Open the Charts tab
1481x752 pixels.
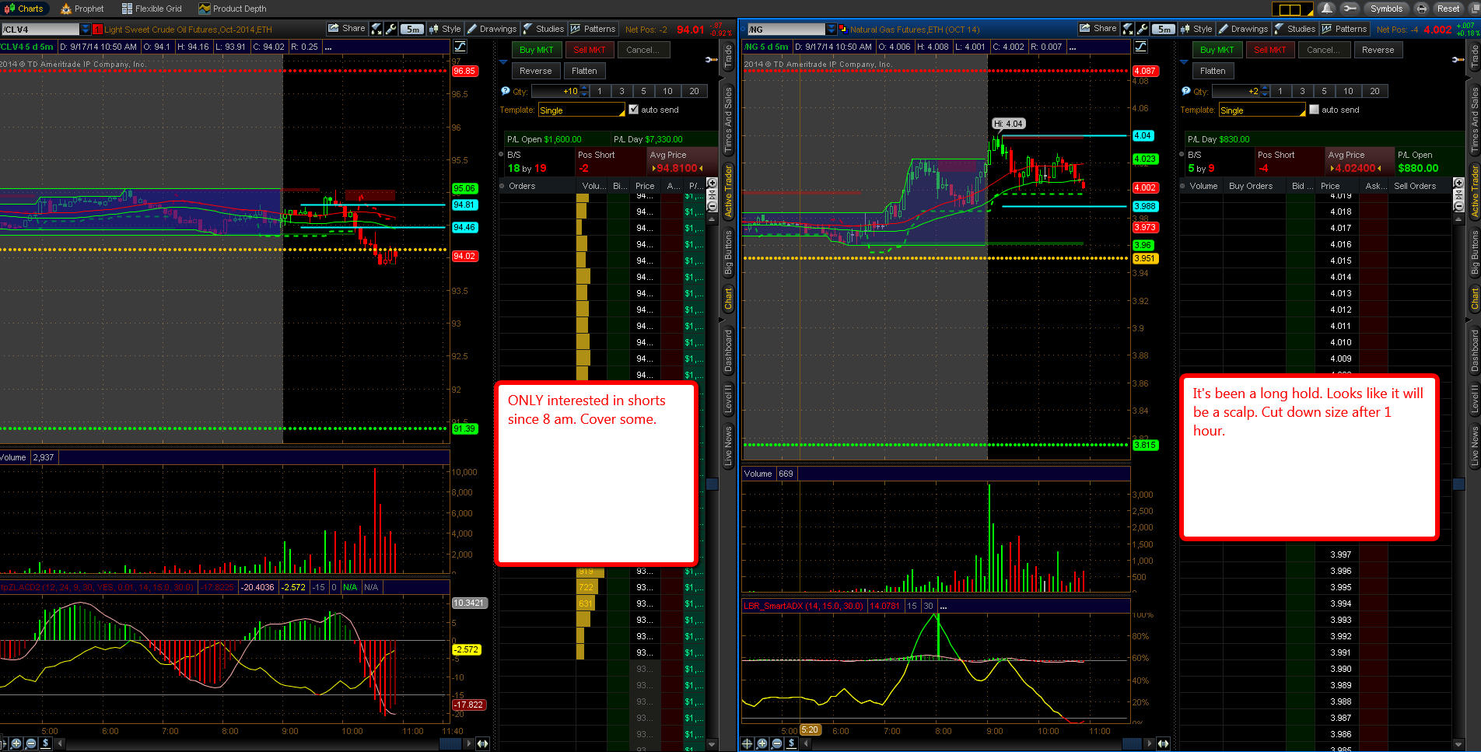point(24,9)
